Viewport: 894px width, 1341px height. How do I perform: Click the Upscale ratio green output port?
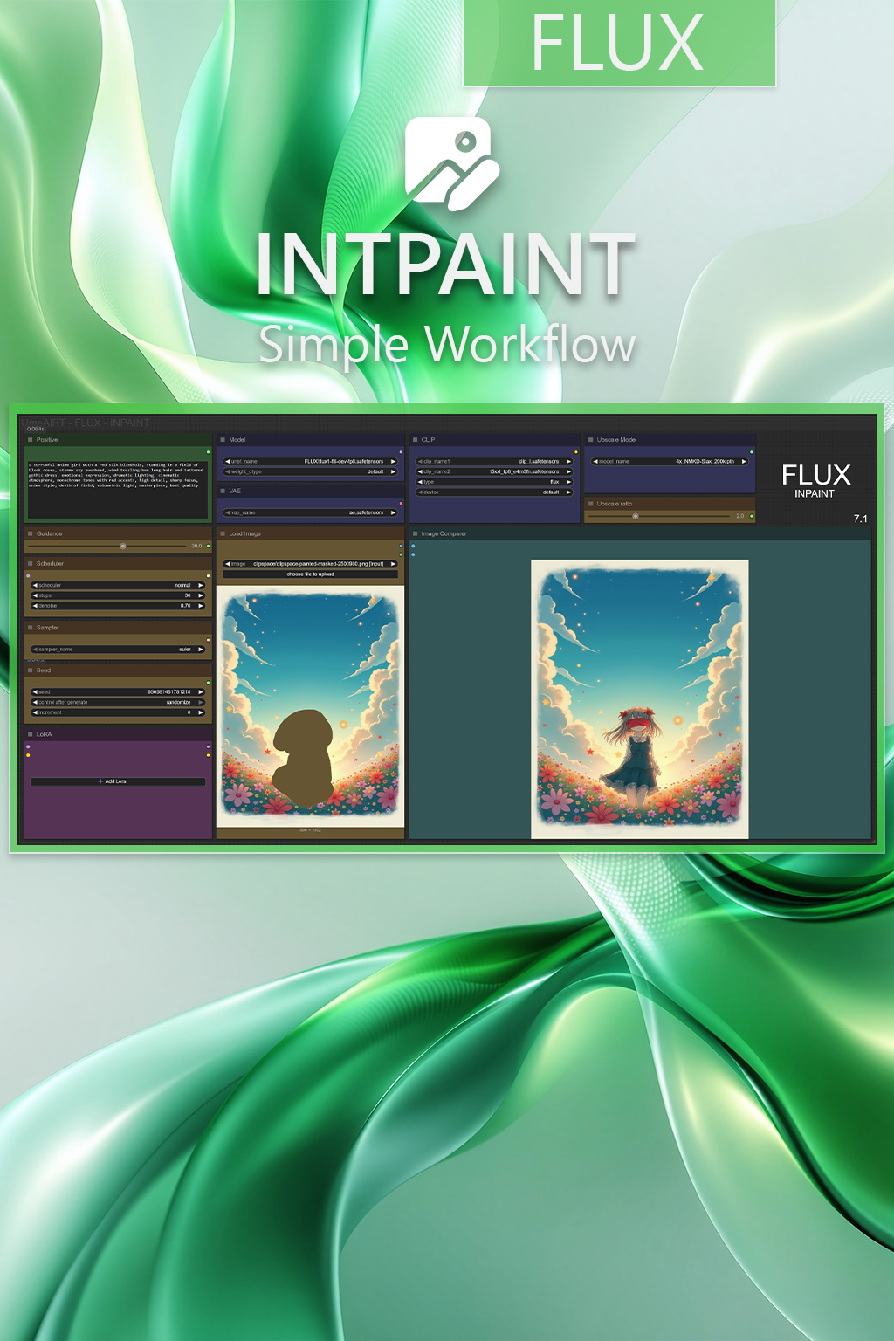point(751,516)
